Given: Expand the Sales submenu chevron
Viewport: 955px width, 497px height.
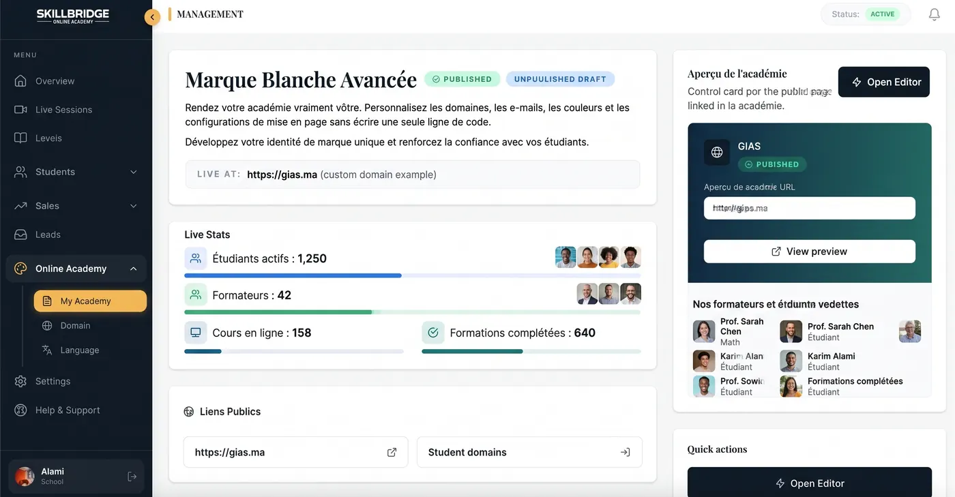Looking at the screenshot, I should pyautogui.click(x=134, y=206).
